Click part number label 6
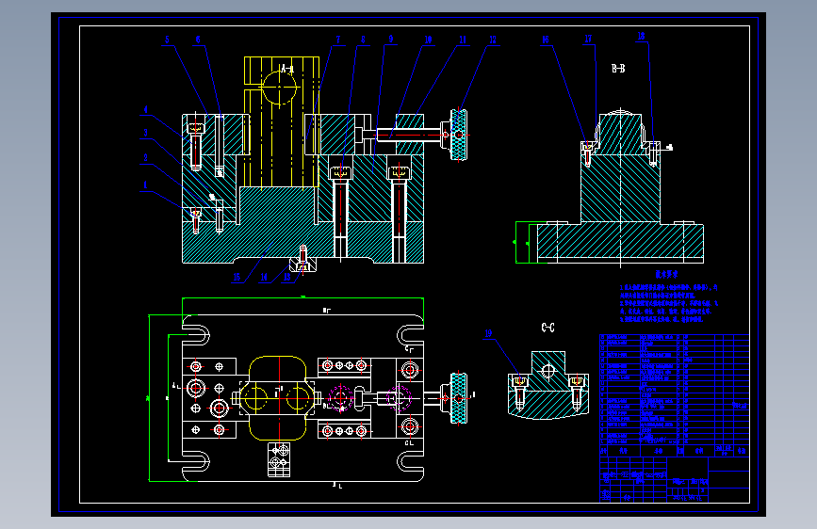The width and height of the screenshot is (817, 529). [x=198, y=40]
